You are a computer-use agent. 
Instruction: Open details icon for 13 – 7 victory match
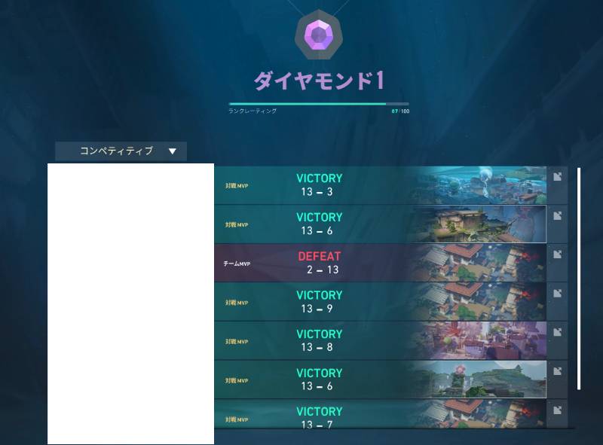557,410
